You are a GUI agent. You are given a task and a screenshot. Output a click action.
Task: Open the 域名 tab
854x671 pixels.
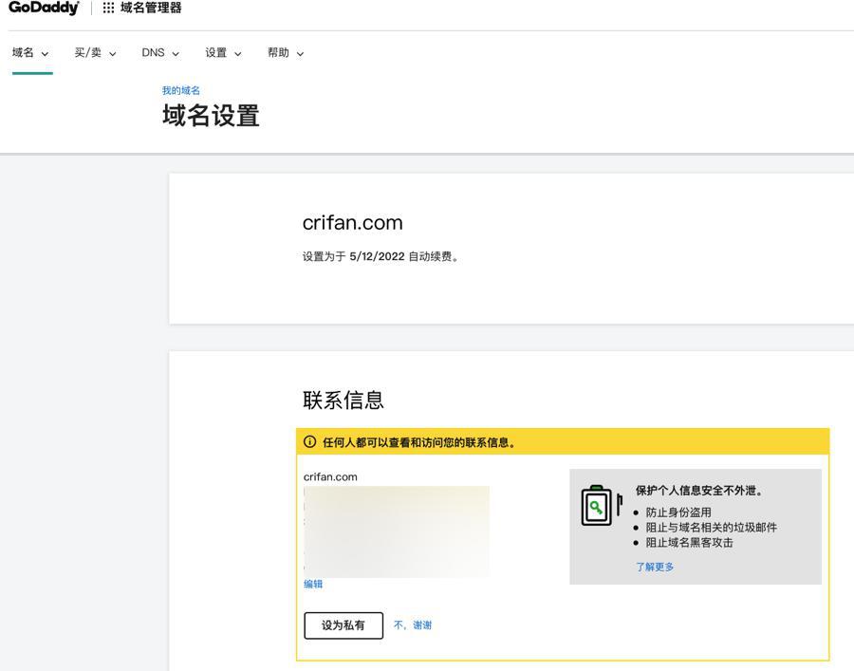coord(30,53)
